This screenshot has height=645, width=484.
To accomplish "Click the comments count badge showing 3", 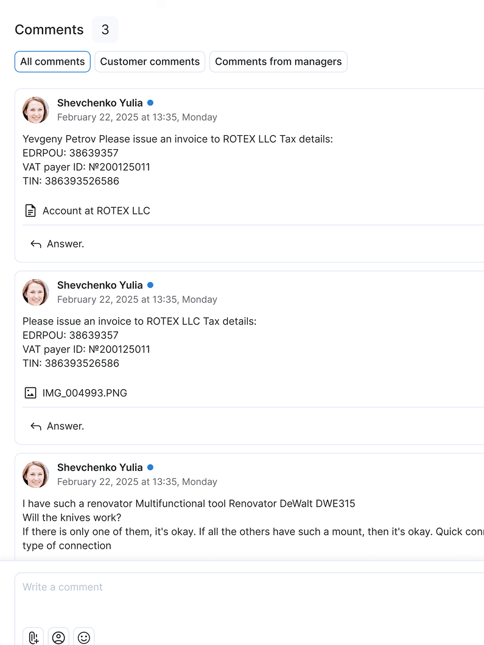I will (105, 30).
